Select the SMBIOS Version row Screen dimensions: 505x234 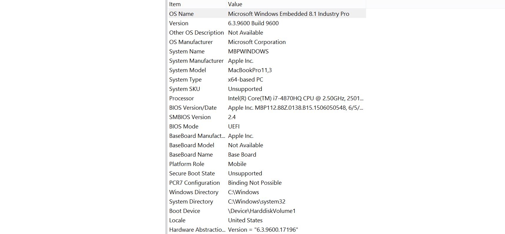pos(267,117)
